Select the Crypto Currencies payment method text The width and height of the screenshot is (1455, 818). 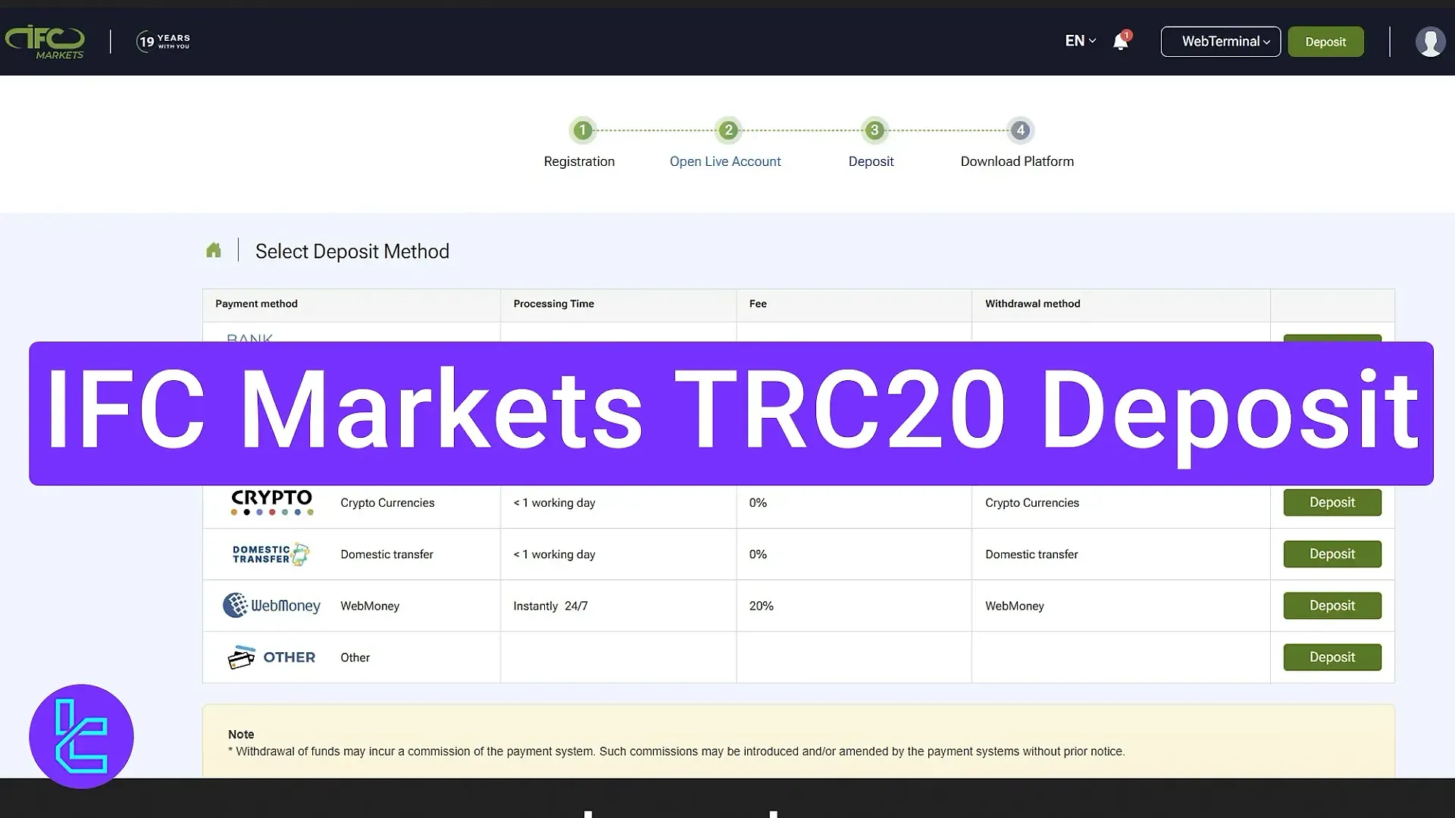click(x=387, y=503)
